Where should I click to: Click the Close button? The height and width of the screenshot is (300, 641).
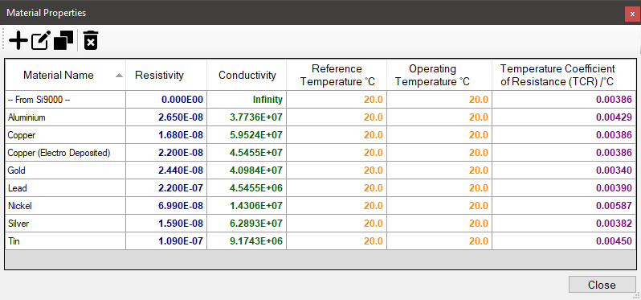tap(602, 285)
